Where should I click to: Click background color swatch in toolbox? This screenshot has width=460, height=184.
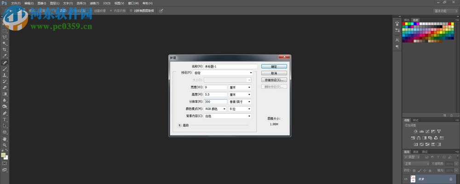[6, 158]
